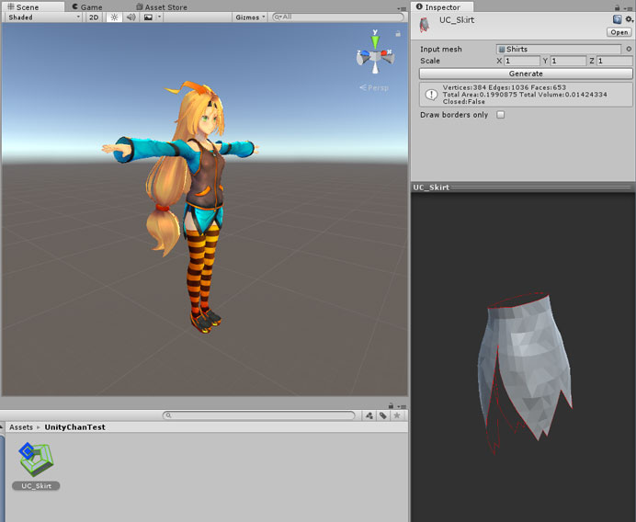Open Search by Type filter icon
Viewport: 636px width, 522px height.
point(369,415)
